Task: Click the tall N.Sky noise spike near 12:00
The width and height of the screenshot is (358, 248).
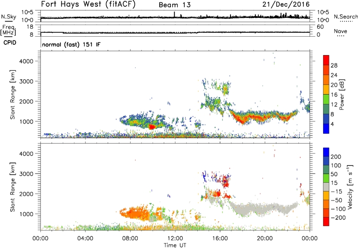Action: point(175,14)
